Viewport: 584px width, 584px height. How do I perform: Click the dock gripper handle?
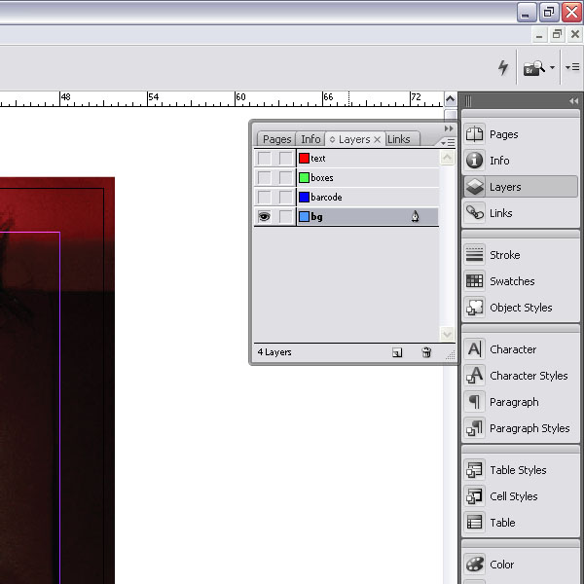coord(468,101)
